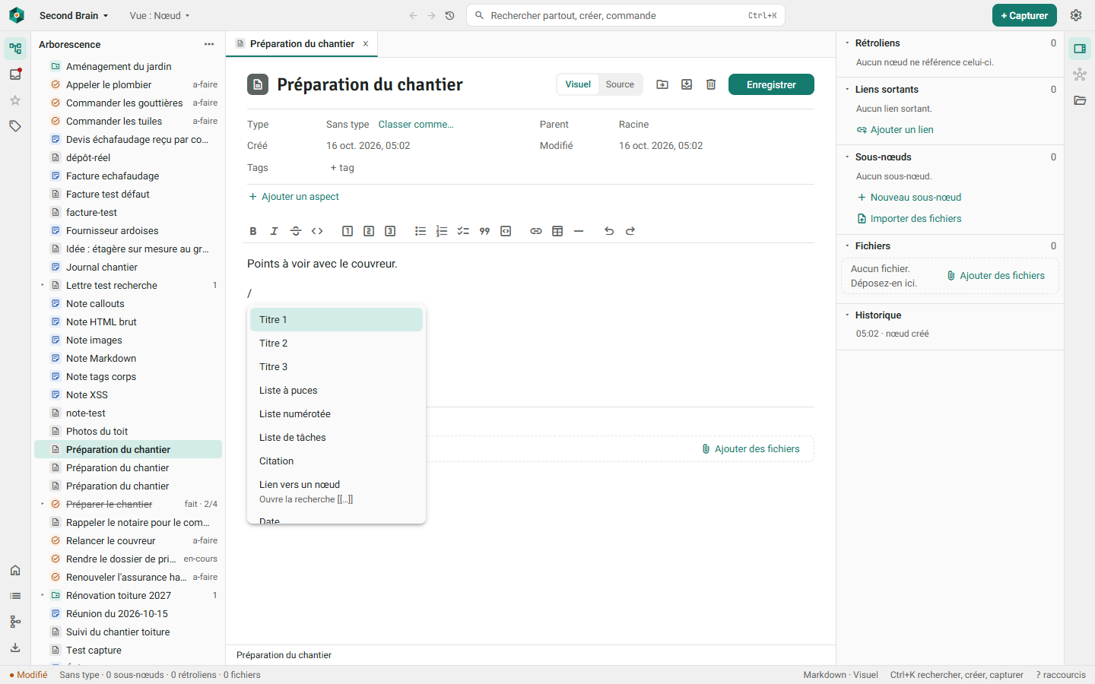Image resolution: width=1095 pixels, height=684 pixels.
Task: Choose Citation in slash menu
Action: 336,461
